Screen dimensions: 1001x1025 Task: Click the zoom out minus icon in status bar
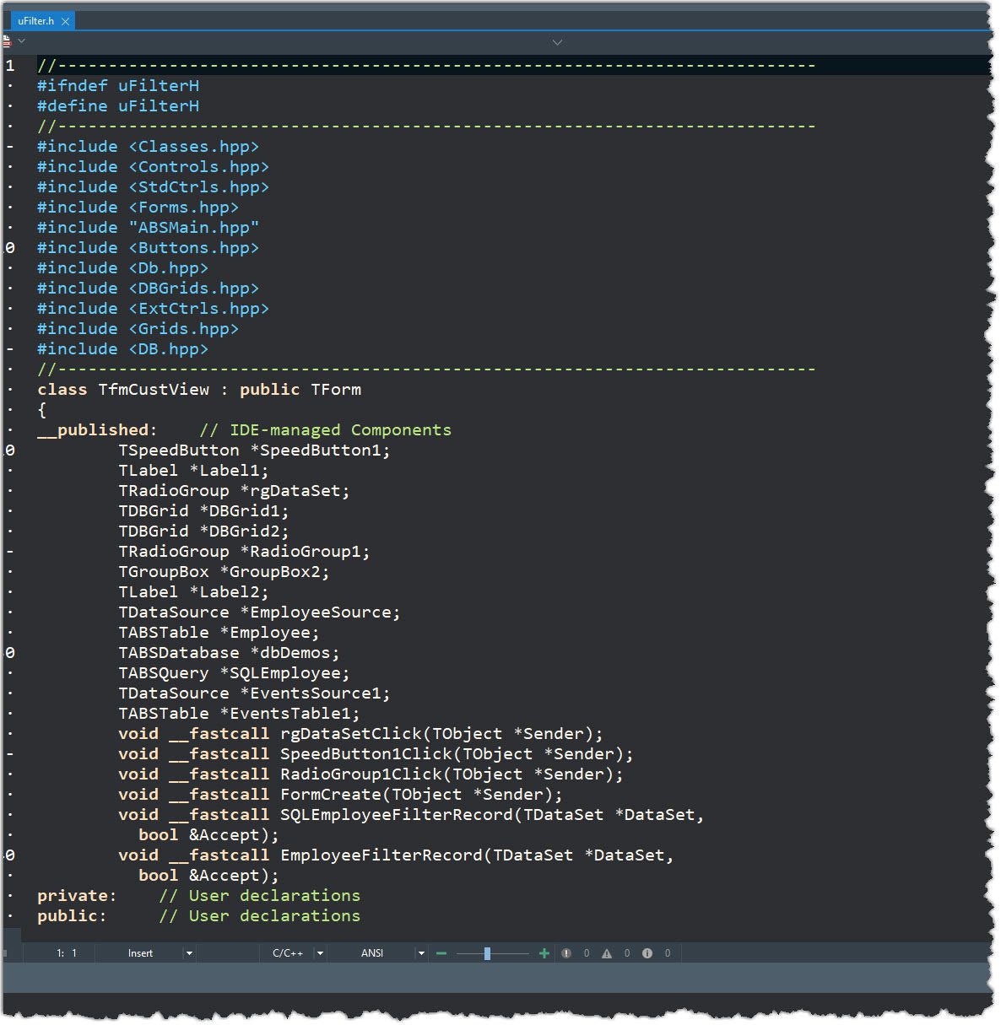click(441, 953)
